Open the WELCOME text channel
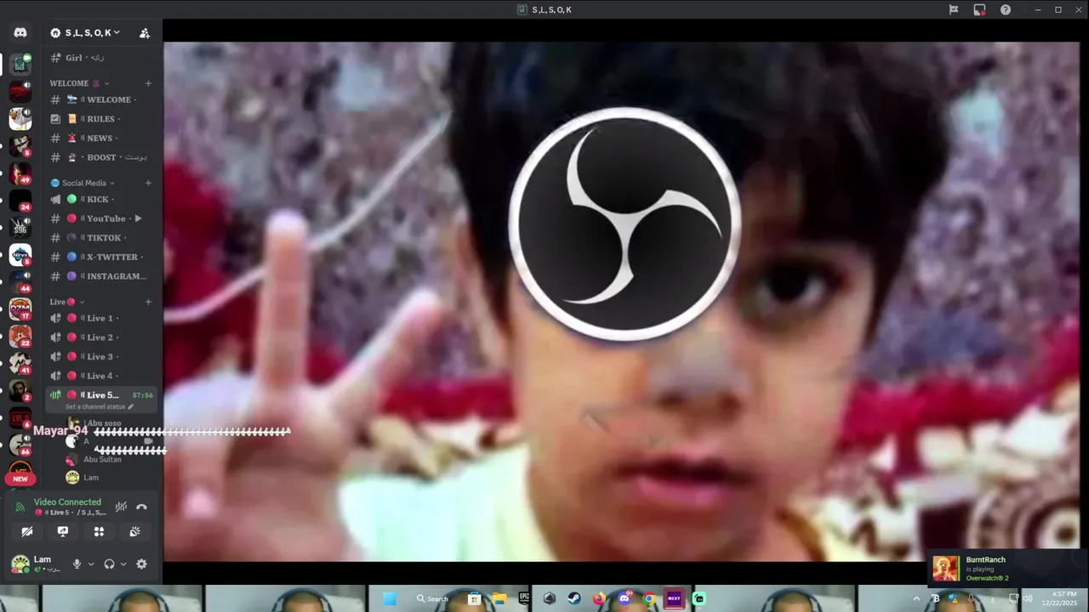This screenshot has width=1089, height=612. click(x=100, y=99)
